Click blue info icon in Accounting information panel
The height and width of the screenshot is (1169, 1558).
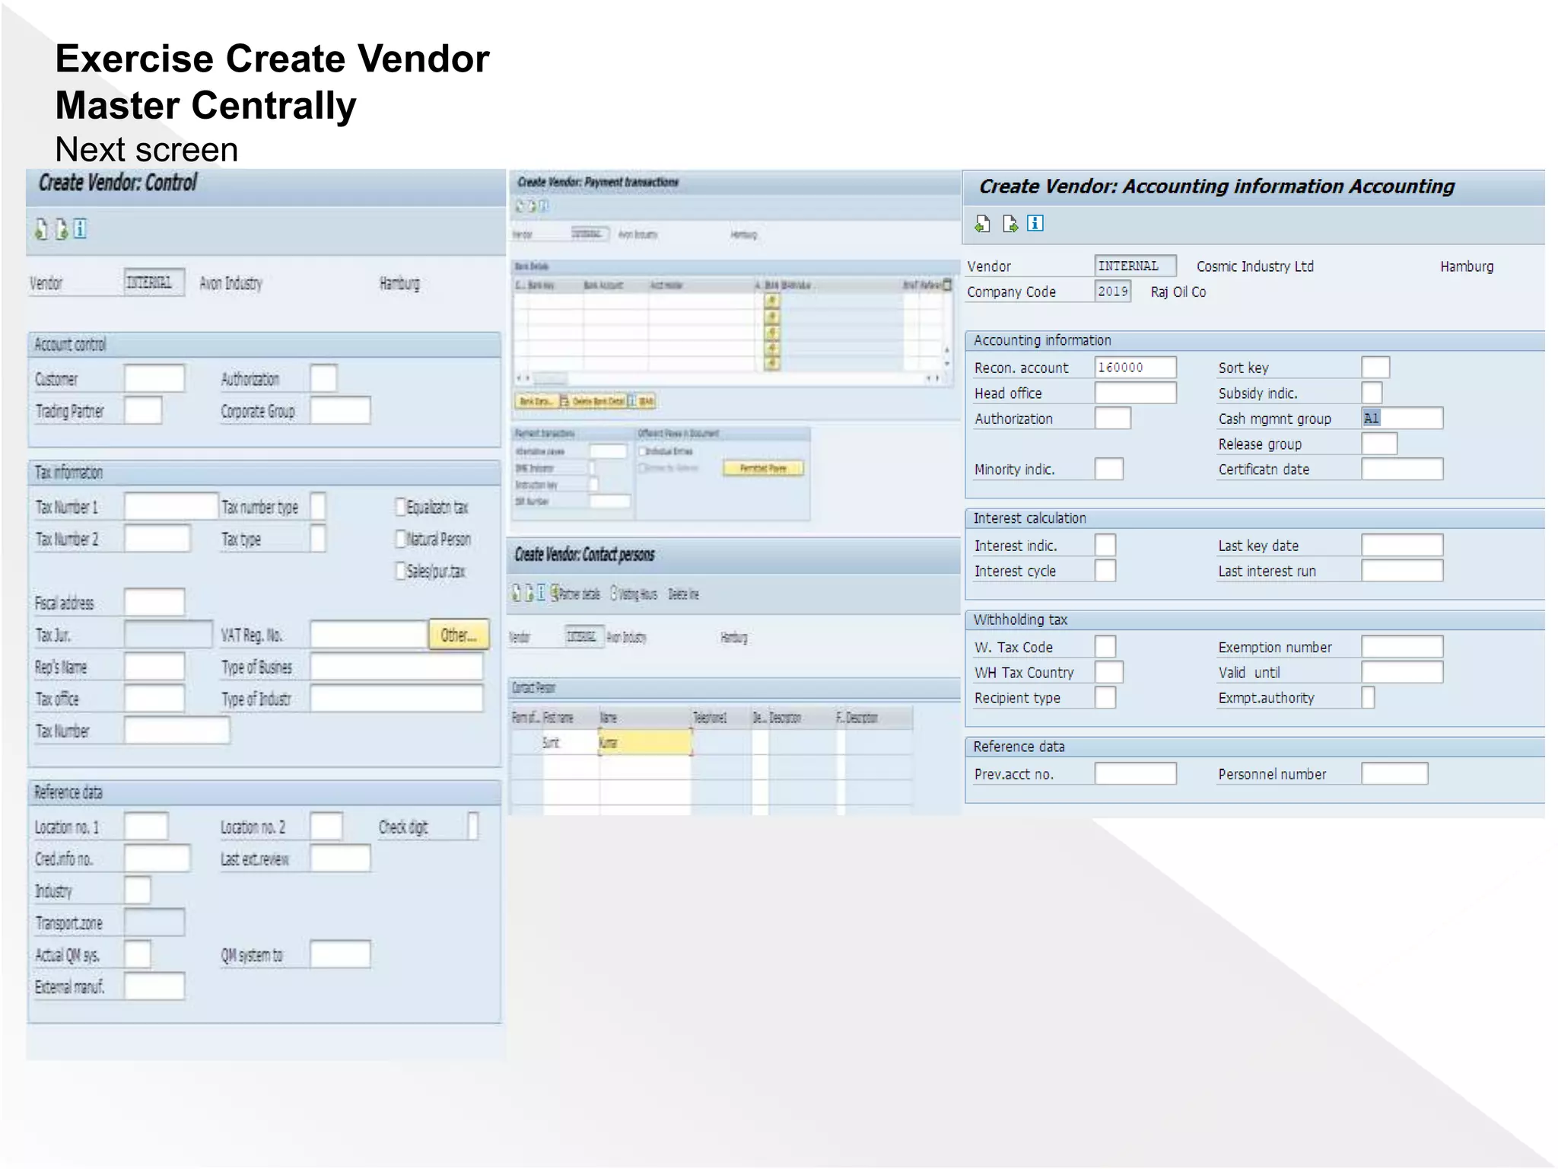pos(1035,223)
